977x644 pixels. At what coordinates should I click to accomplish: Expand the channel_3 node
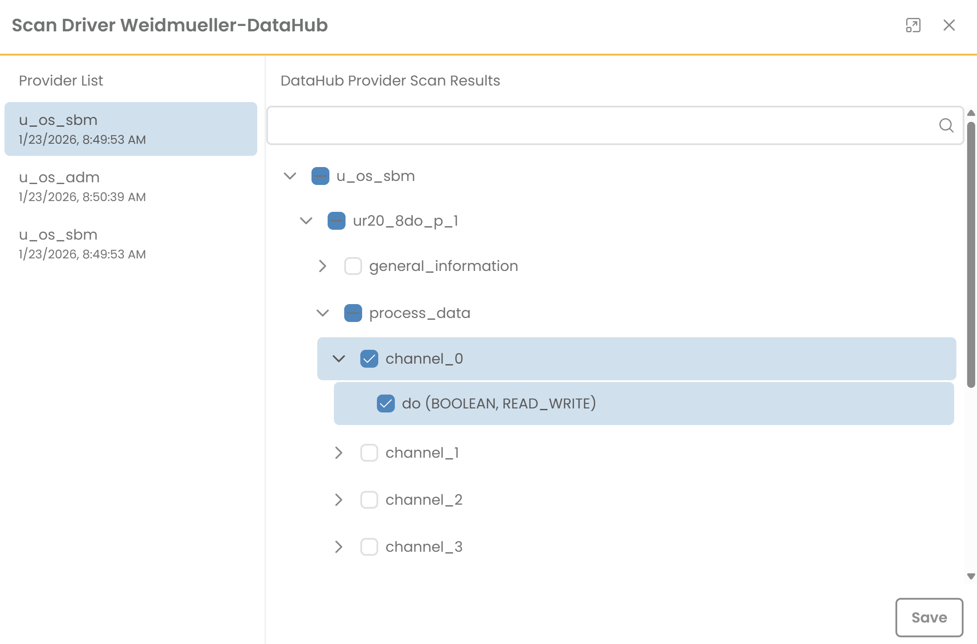(339, 547)
